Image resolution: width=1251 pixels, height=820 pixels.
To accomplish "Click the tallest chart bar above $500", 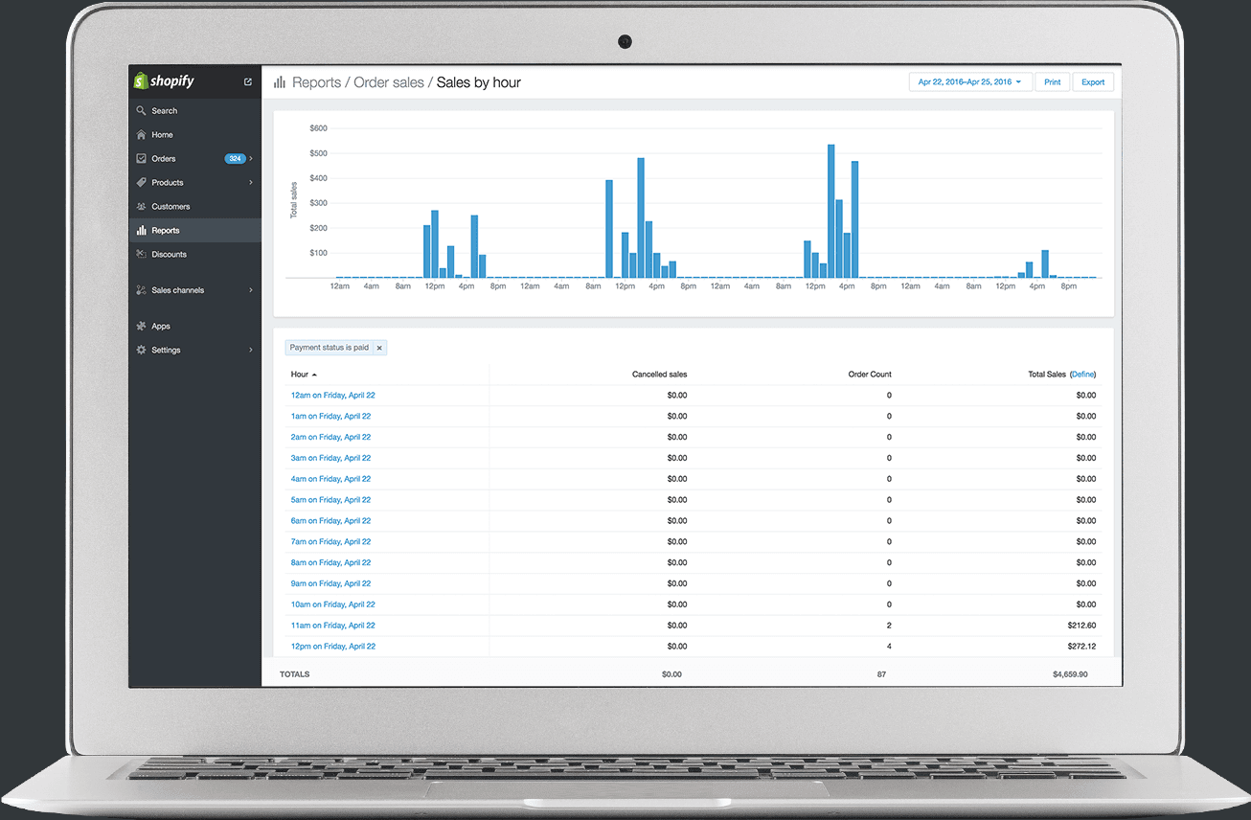I will point(831,211).
